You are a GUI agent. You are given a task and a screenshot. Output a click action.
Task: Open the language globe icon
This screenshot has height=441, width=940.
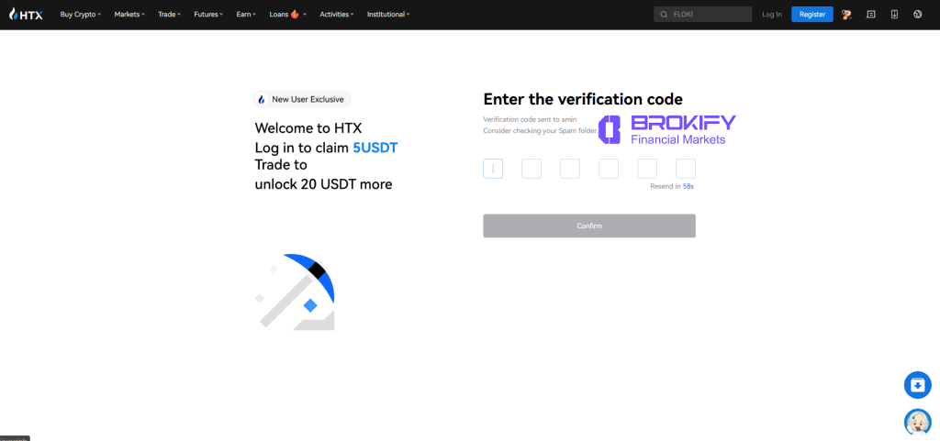(x=918, y=15)
